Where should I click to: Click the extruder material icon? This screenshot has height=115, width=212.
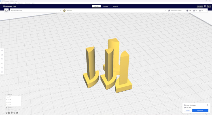(x=64, y=10)
